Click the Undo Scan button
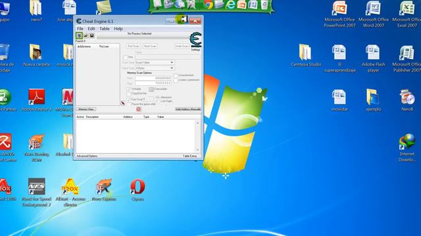 click(x=182, y=47)
